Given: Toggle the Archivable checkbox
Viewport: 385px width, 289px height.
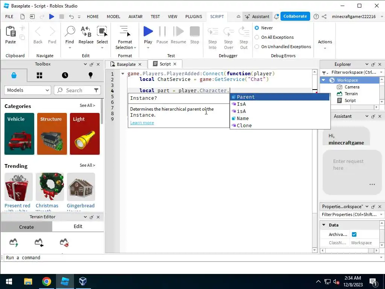Looking at the screenshot, I should [x=354, y=234].
